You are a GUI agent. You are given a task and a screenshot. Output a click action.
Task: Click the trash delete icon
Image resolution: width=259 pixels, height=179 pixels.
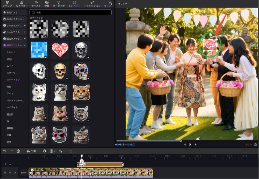(x=18, y=151)
